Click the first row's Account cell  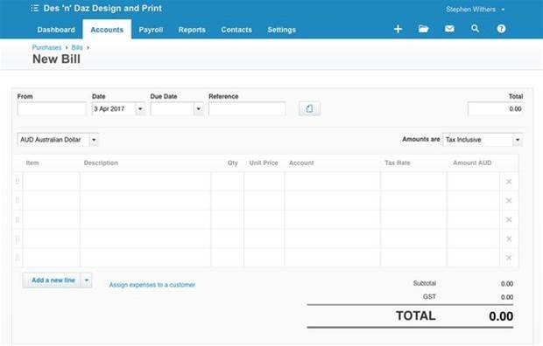tap(333, 182)
